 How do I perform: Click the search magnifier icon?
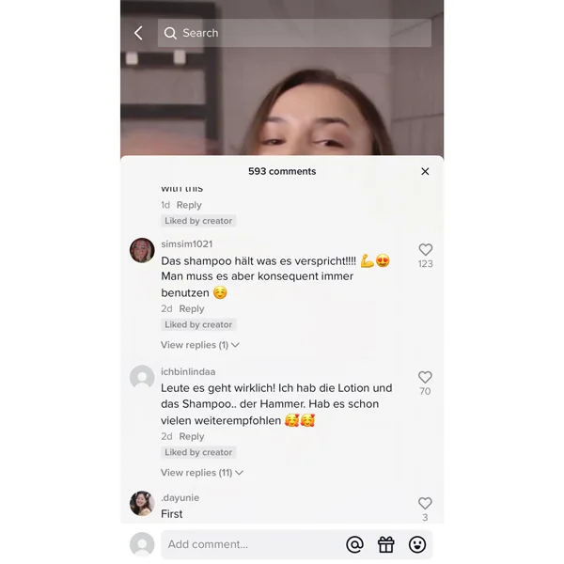point(170,33)
